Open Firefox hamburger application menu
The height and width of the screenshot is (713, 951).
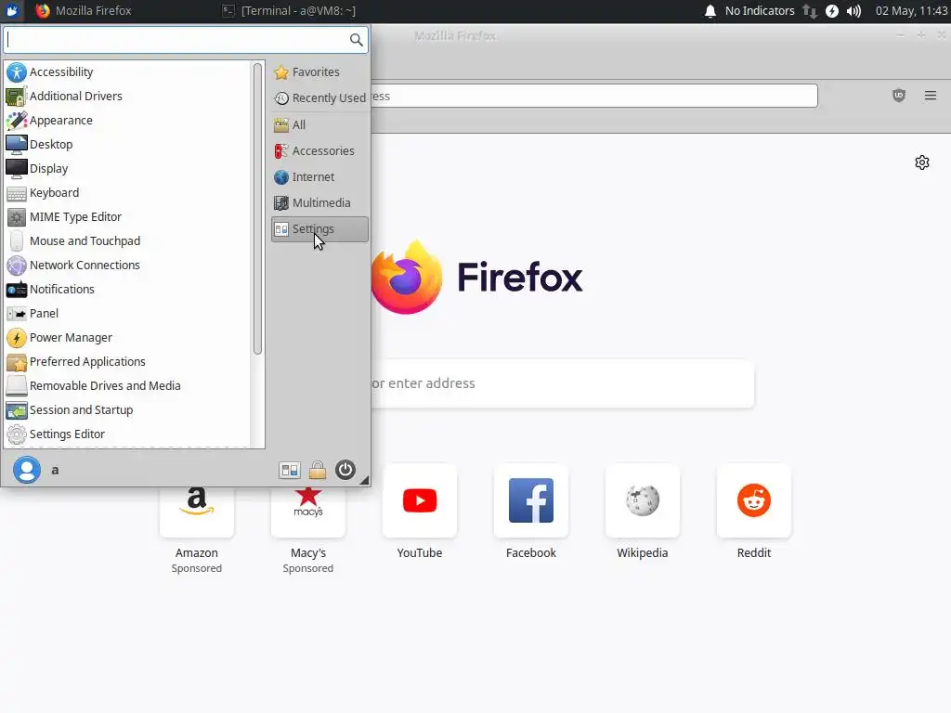(931, 96)
